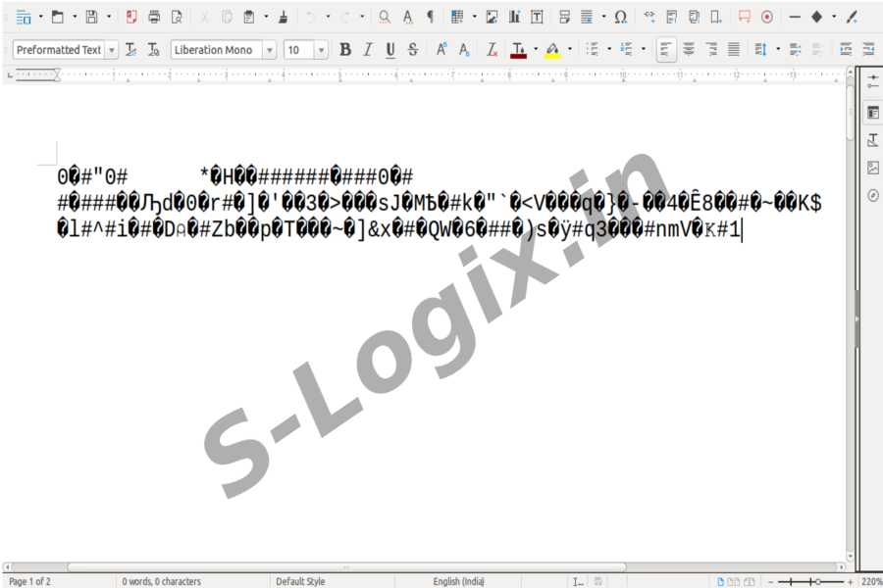Viewport: 883px width, 588px height.
Task: Paste from clipboard
Action: coord(249,17)
